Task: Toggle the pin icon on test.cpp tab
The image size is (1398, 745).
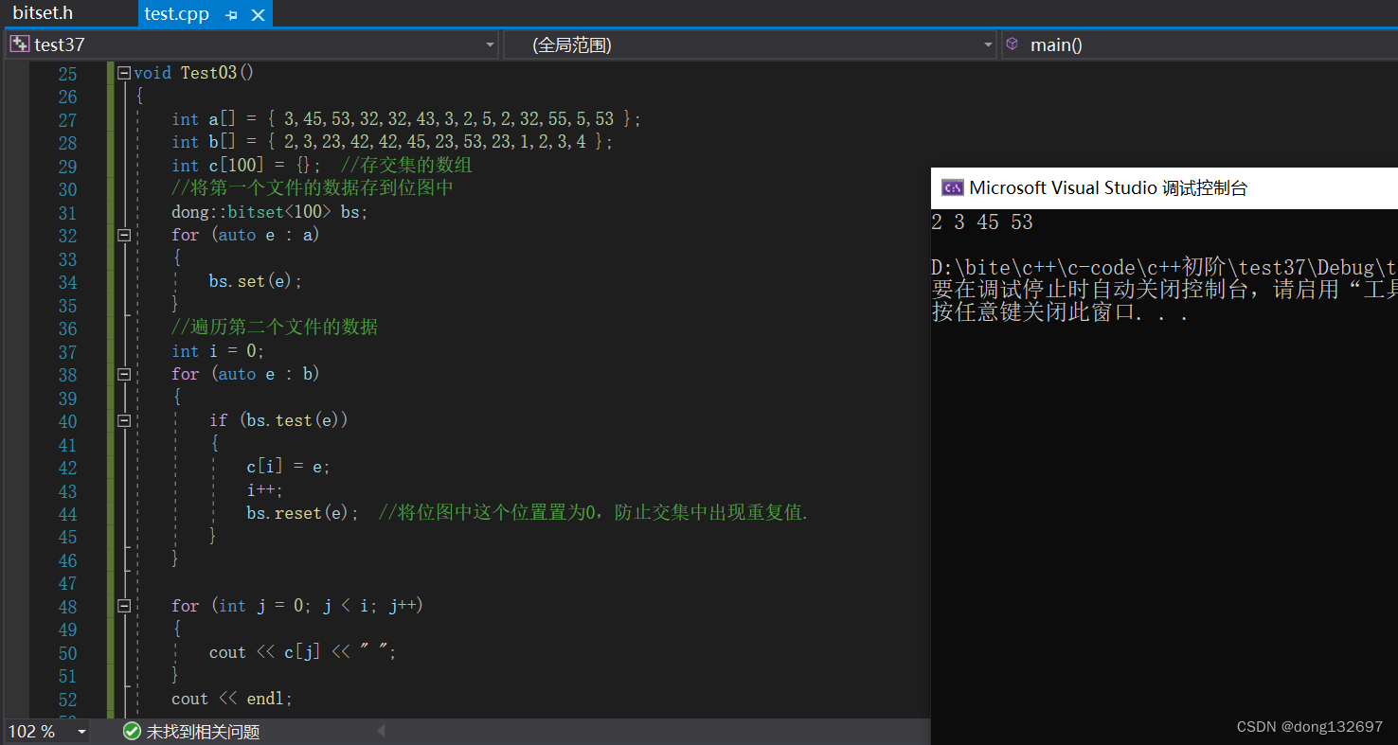Action: click(232, 15)
